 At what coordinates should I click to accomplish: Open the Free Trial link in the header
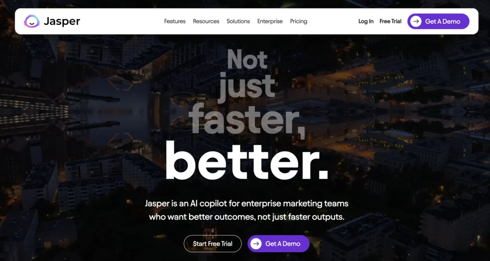(x=390, y=21)
